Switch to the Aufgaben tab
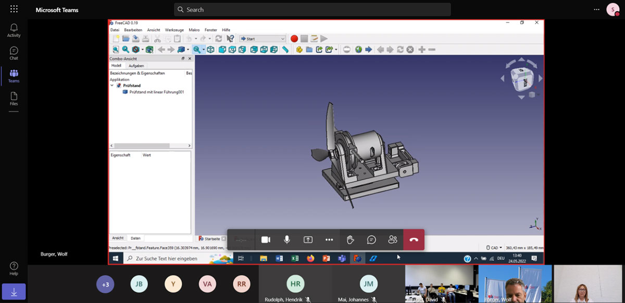 pyautogui.click(x=136, y=66)
